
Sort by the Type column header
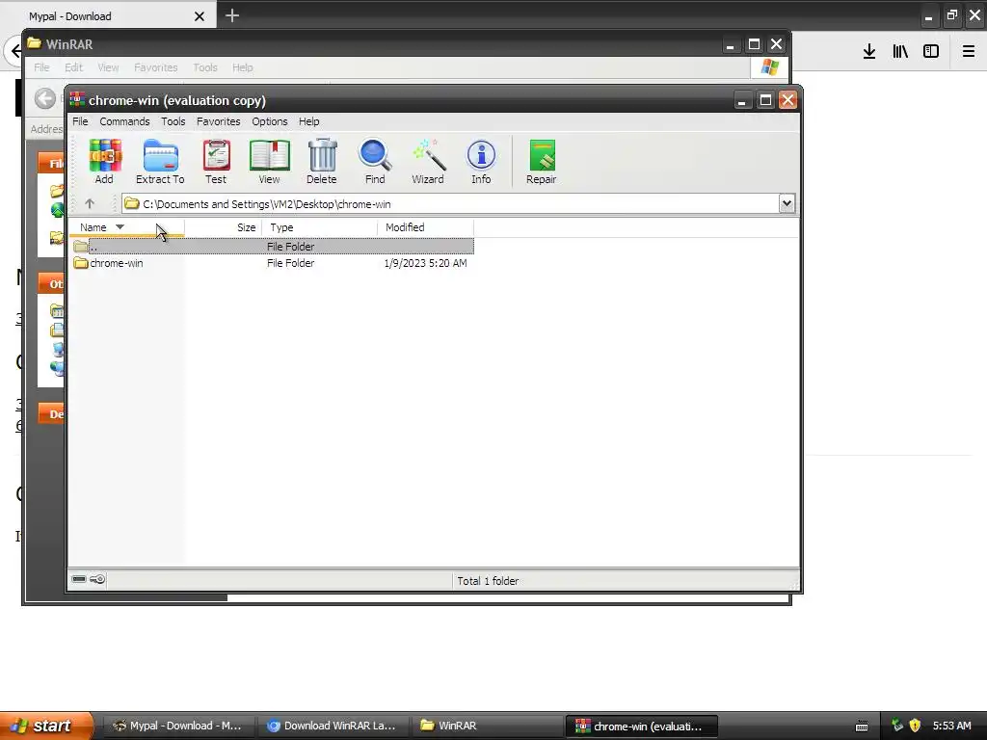coord(320,227)
